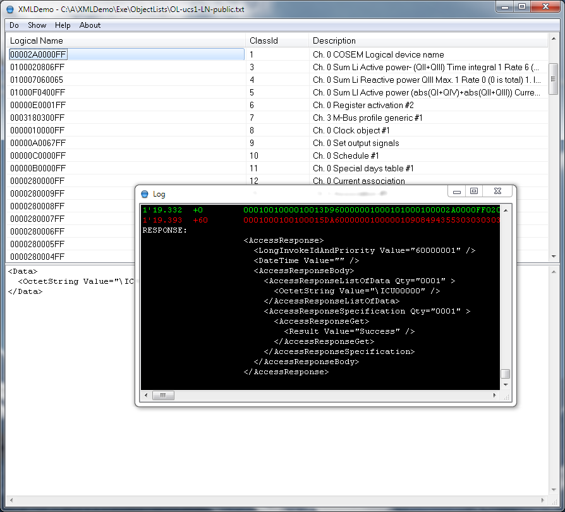
Task: Click the object list scrollbar down arrow
Action: click(x=554, y=256)
